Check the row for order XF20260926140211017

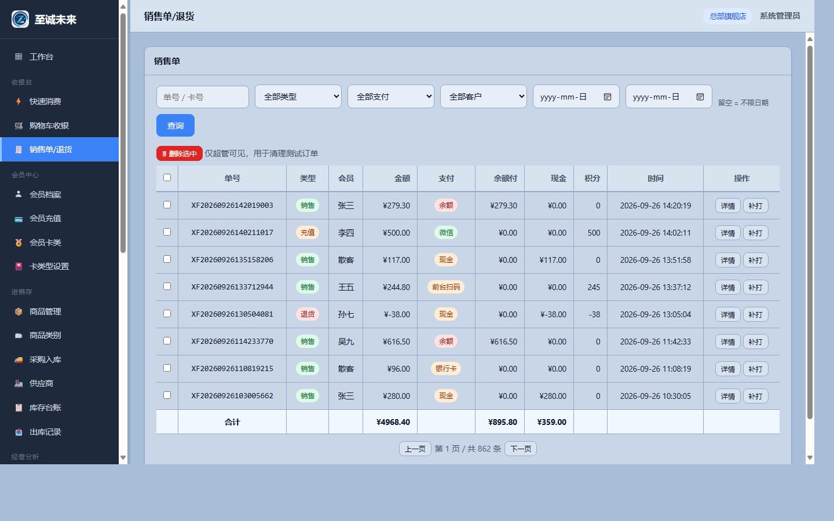point(167,232)
